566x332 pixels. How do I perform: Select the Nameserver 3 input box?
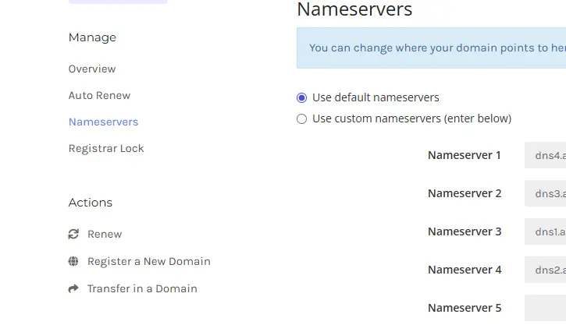point(545,231)
